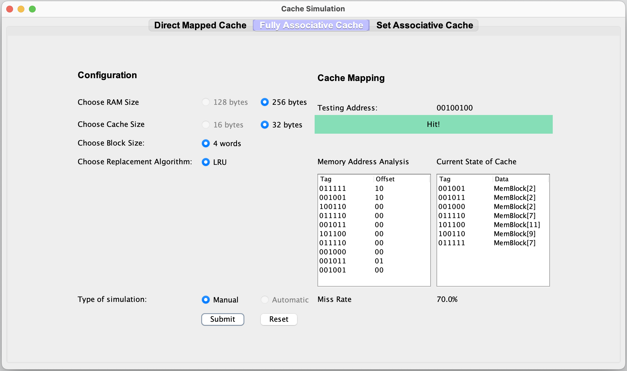This screenshot has width=627, height=371.
Task: Set simulation type to Manual
Action: pyautogui.click(x=206, y=300)
